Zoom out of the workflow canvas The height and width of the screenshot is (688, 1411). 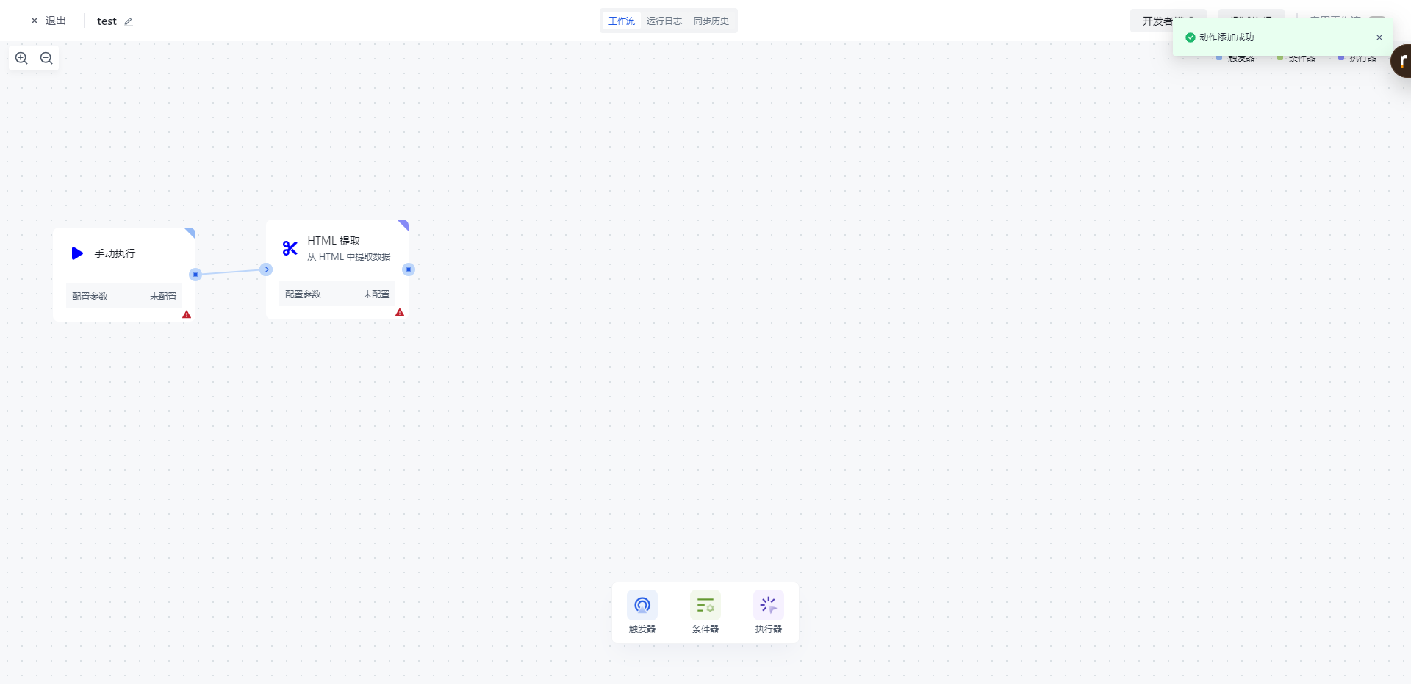click(46, 58)
